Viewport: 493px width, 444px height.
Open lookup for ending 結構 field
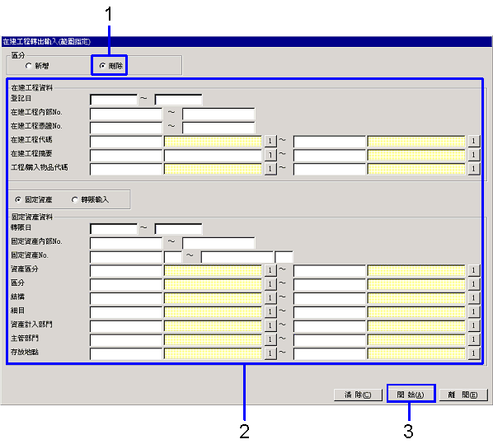pos(473,298)
